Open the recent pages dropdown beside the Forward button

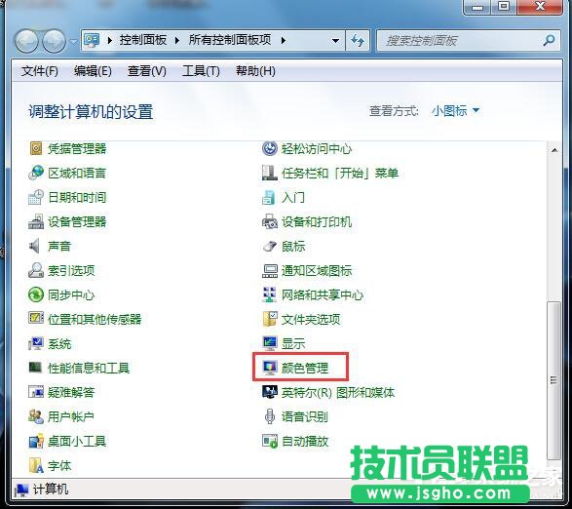point(73,42)
